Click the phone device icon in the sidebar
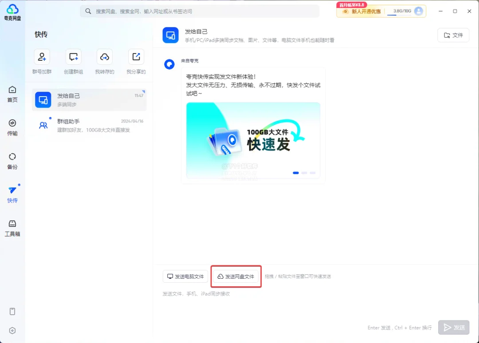Viewport: 479px width, 343px height. (x=12, y=311)
